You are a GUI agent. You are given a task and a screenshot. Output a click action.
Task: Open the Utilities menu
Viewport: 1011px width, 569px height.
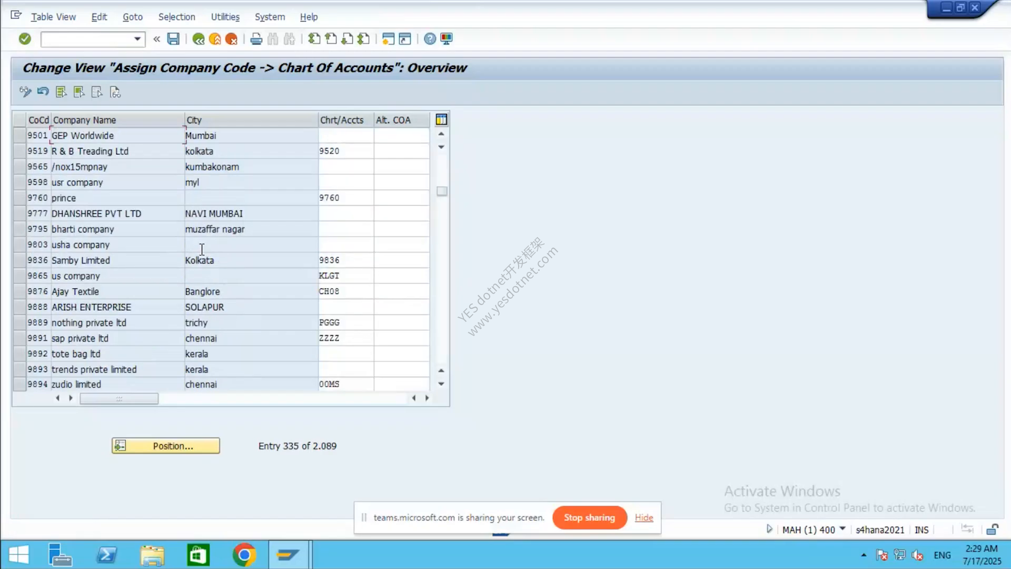[225, 17]
